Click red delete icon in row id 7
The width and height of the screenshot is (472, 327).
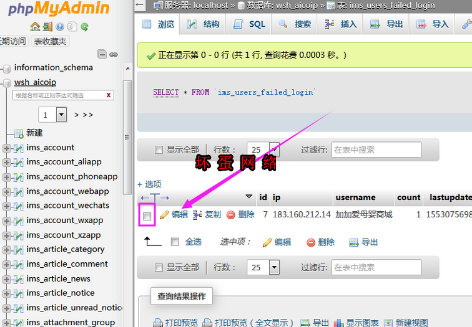(230, 215)
